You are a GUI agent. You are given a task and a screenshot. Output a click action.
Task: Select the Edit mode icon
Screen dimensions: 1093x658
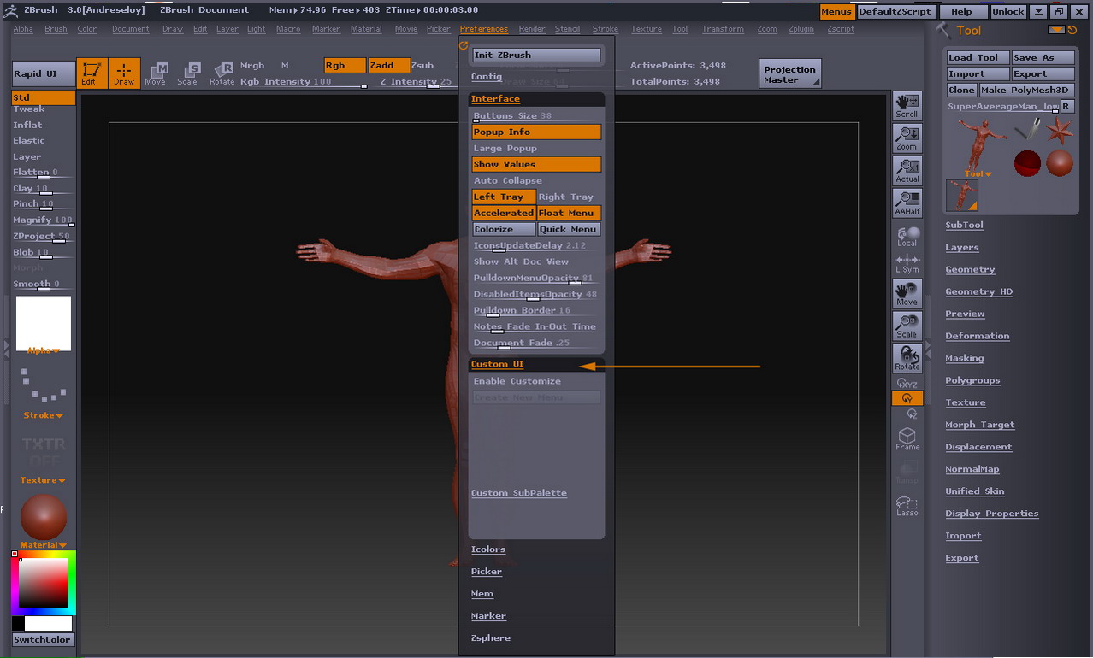(x=92, y=73)
